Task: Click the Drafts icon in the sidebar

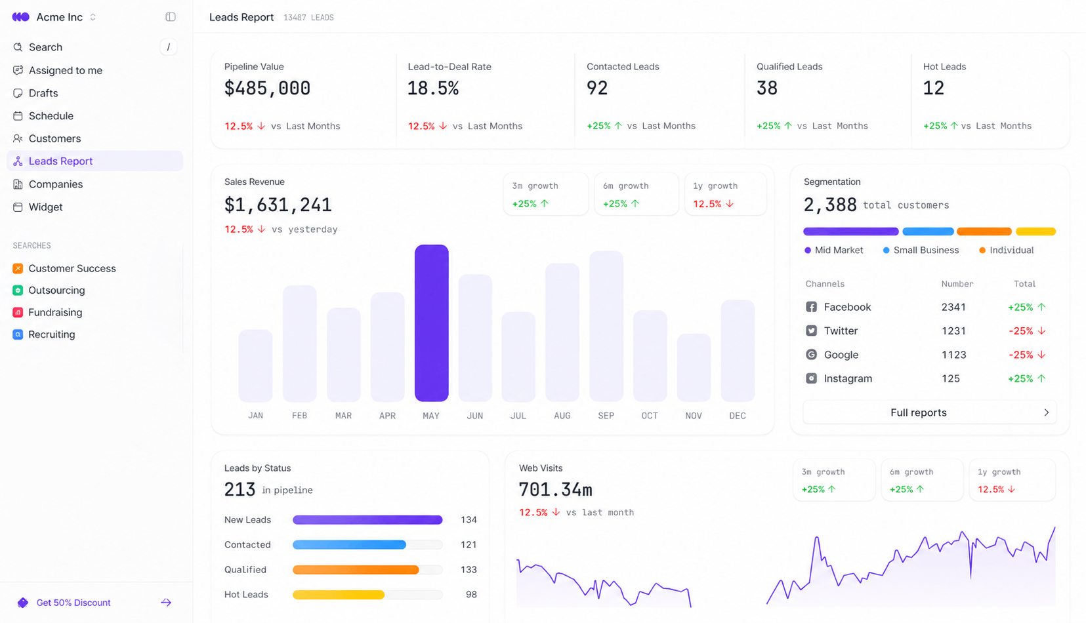Action: click(x=18, y=93)
